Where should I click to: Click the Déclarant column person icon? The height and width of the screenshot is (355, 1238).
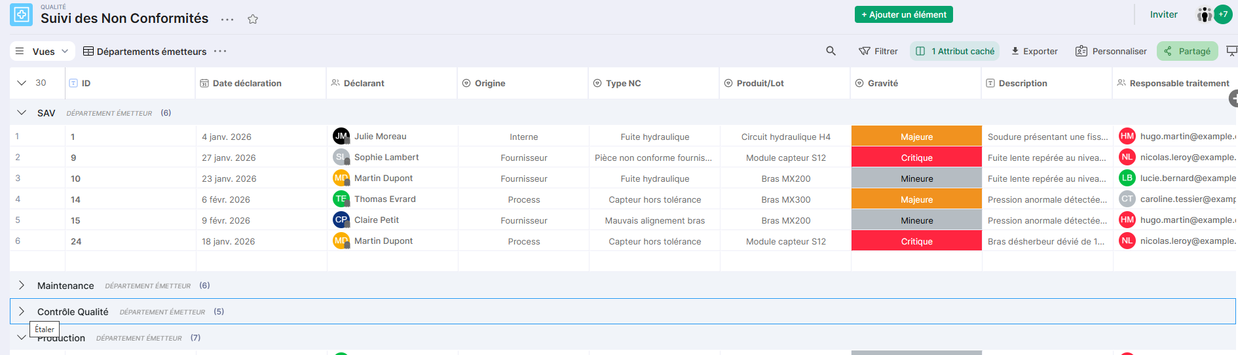point(335,83)
